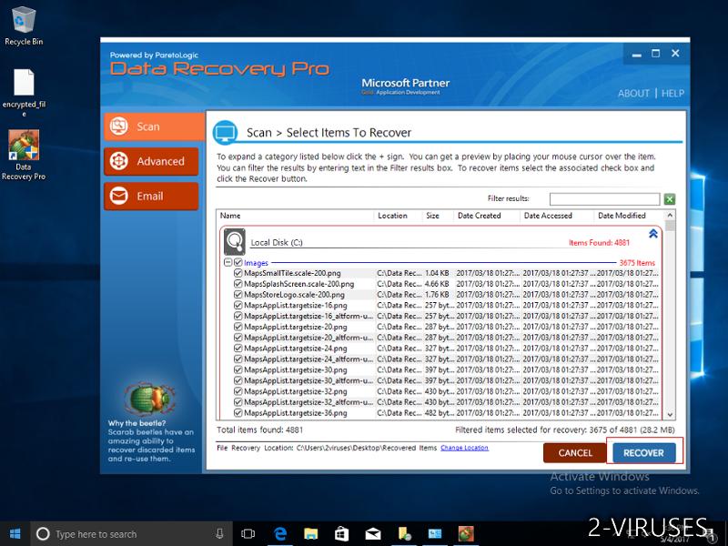The height and width of the screenshot is (546, 728).
Task: Switch to the Advanced tab
Action: tap(153, 161)
